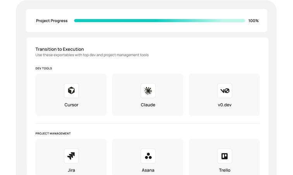Click the Trello board icon
Viewport: 293px width, 175px height.
224,156
